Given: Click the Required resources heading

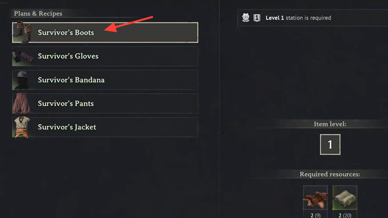Looking at the screenshot, I should (x=330, y=174).
